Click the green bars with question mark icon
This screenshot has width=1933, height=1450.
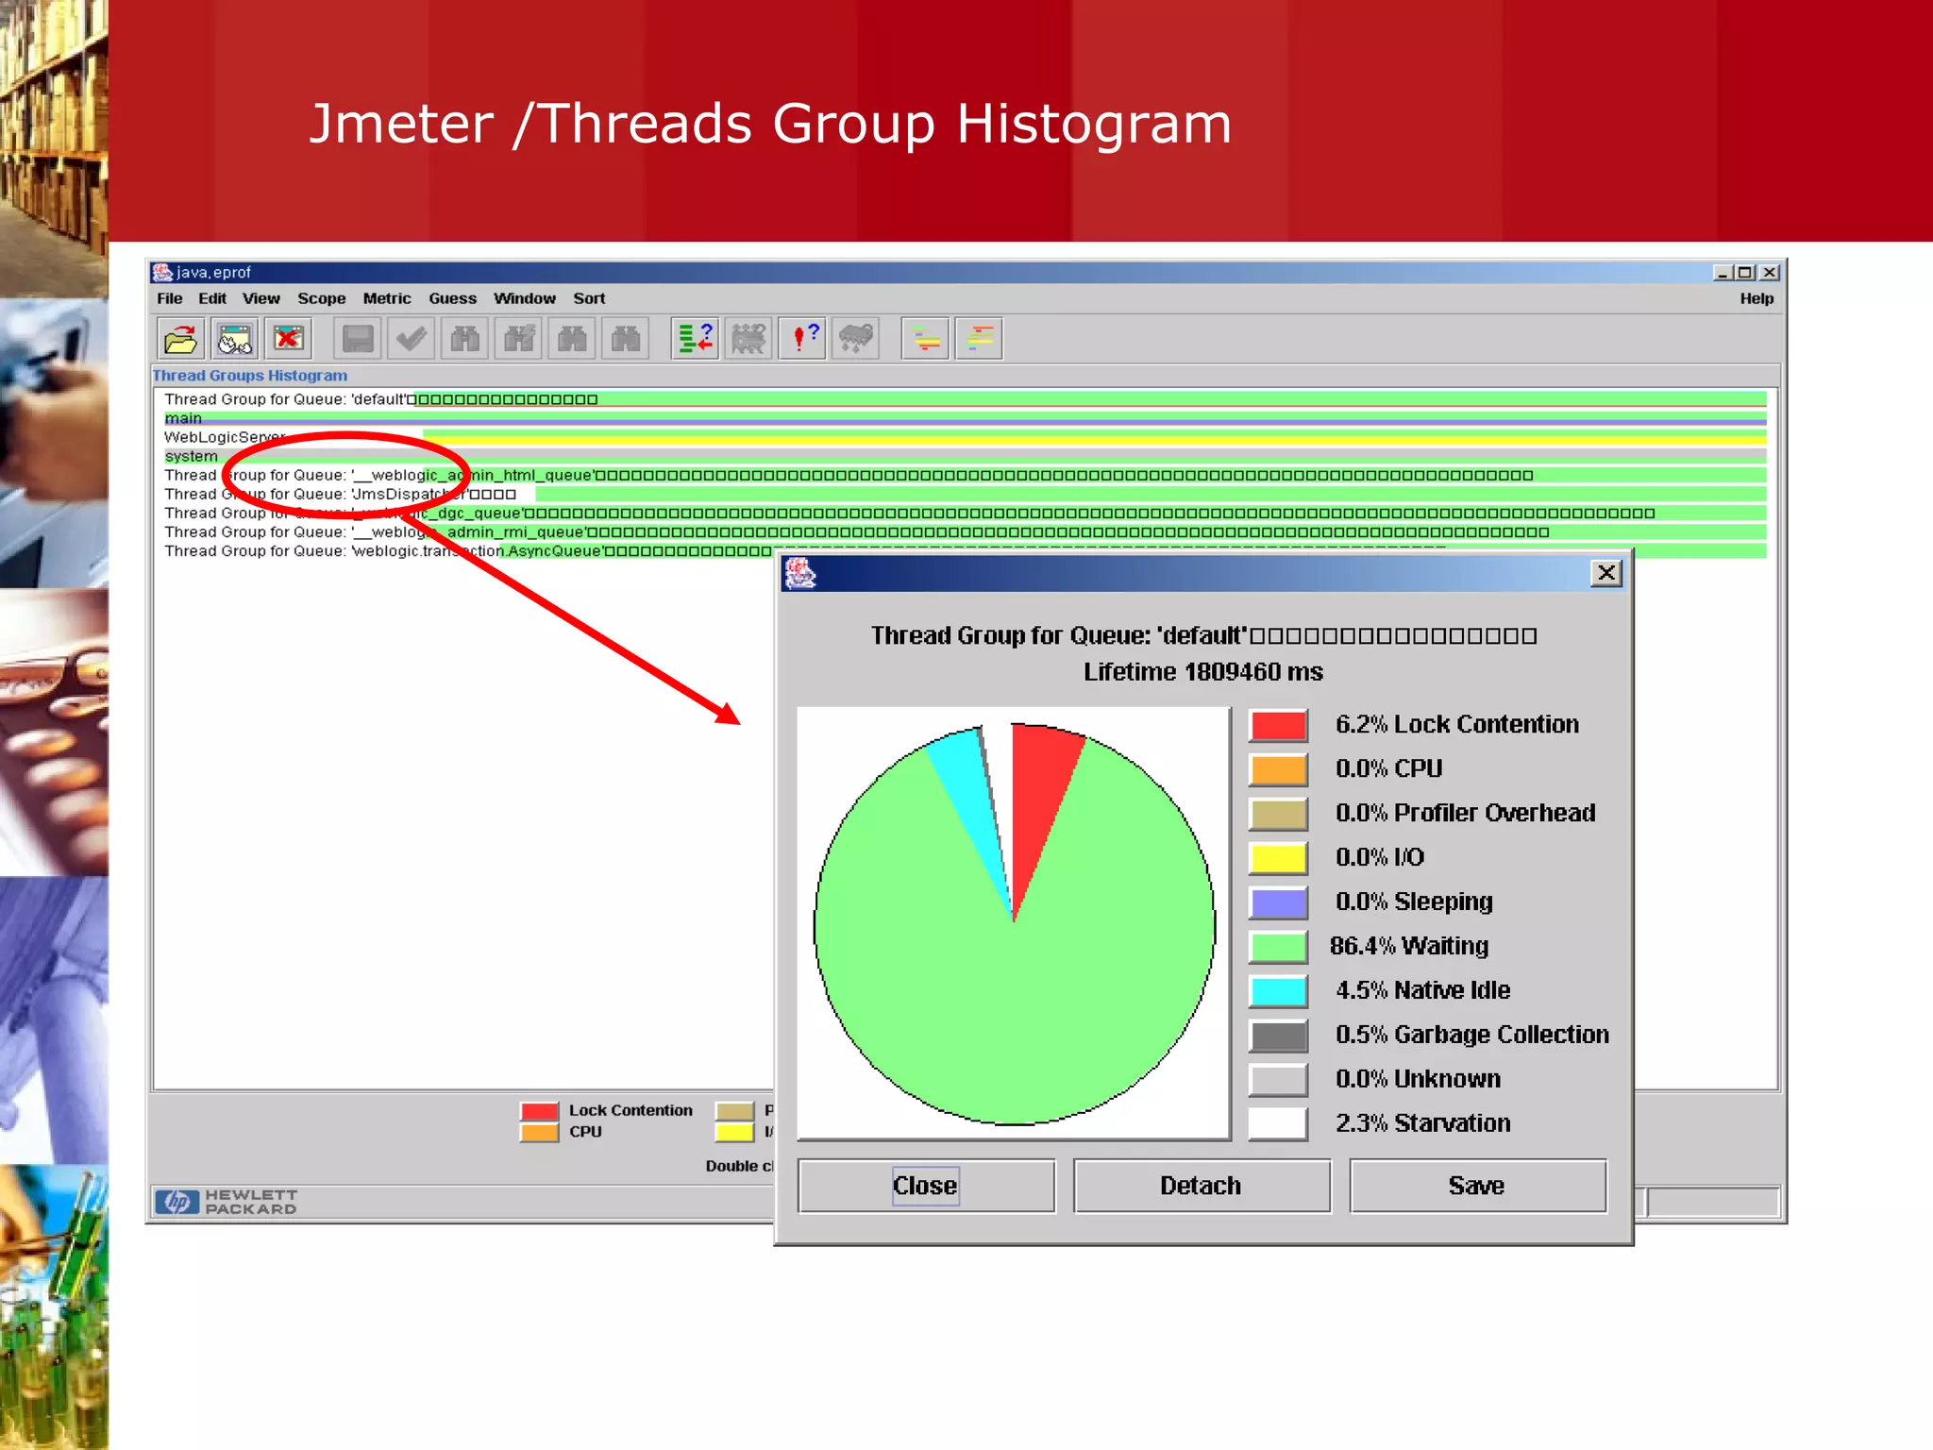pyautogui.click(x=696, y=338)
